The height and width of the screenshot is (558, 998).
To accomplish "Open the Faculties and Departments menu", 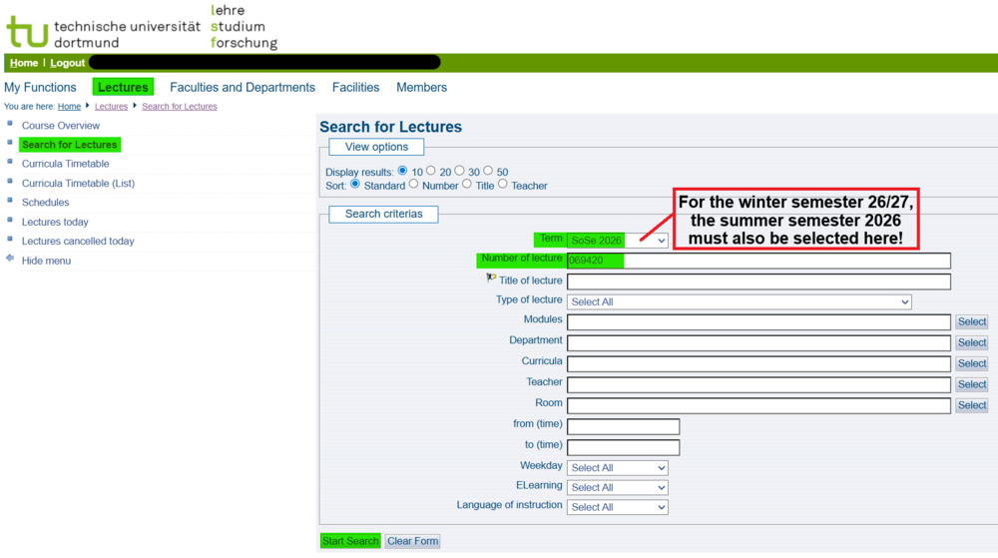I will point(243,88).
